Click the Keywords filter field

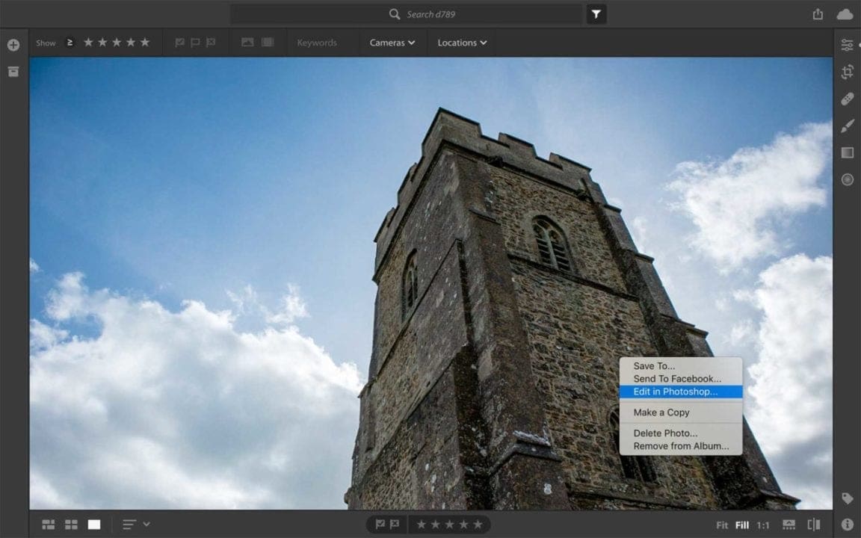(x=317, y=43)
